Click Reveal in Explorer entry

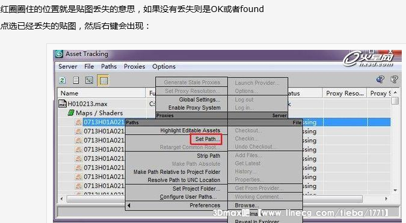click(257, 221)
